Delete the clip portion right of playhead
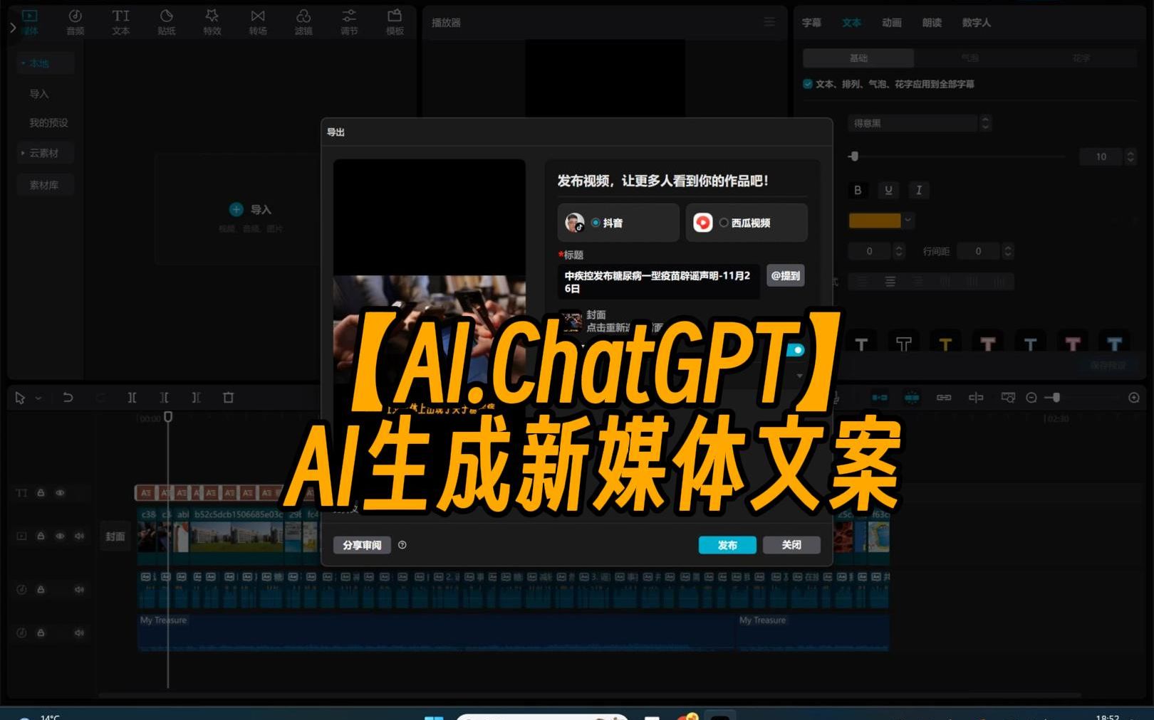Screen dimensions: 1154x720 coord(196,398)
